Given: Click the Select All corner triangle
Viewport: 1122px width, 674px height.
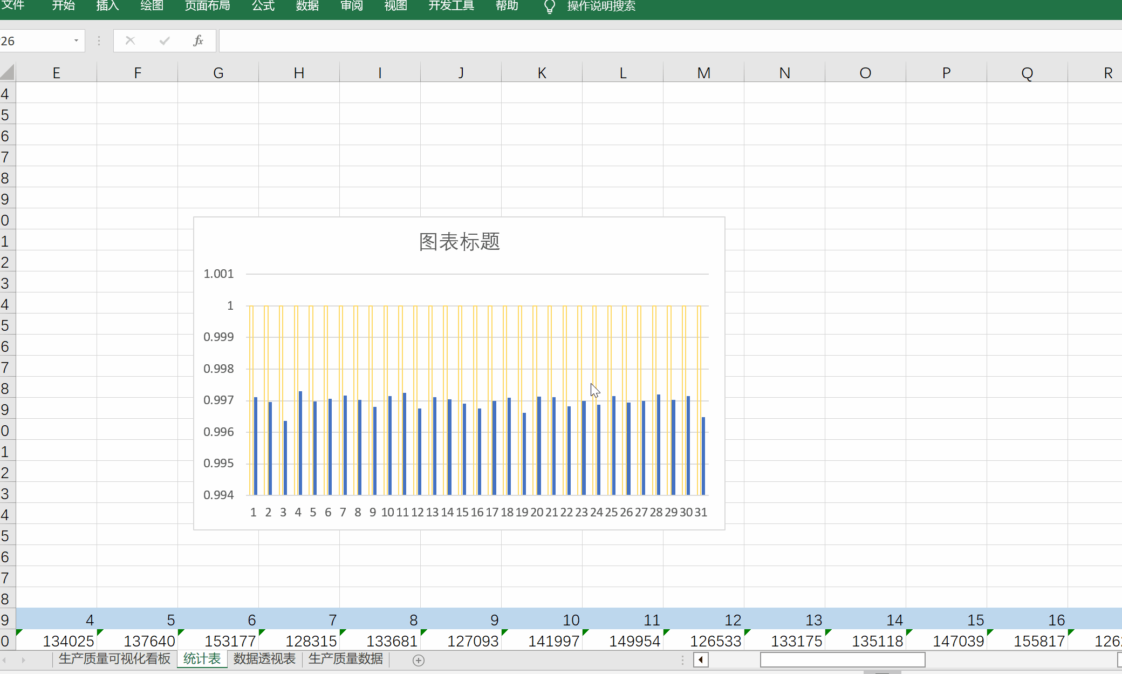Looking at the screenshot, I should click(x=8, y=72).
